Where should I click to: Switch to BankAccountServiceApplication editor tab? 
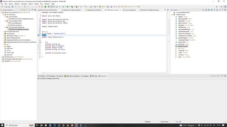pos(72,10)
